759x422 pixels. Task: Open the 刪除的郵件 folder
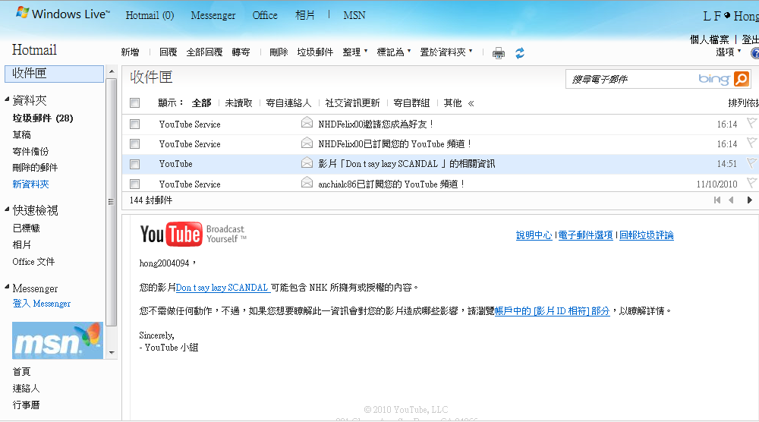(35, 168)
